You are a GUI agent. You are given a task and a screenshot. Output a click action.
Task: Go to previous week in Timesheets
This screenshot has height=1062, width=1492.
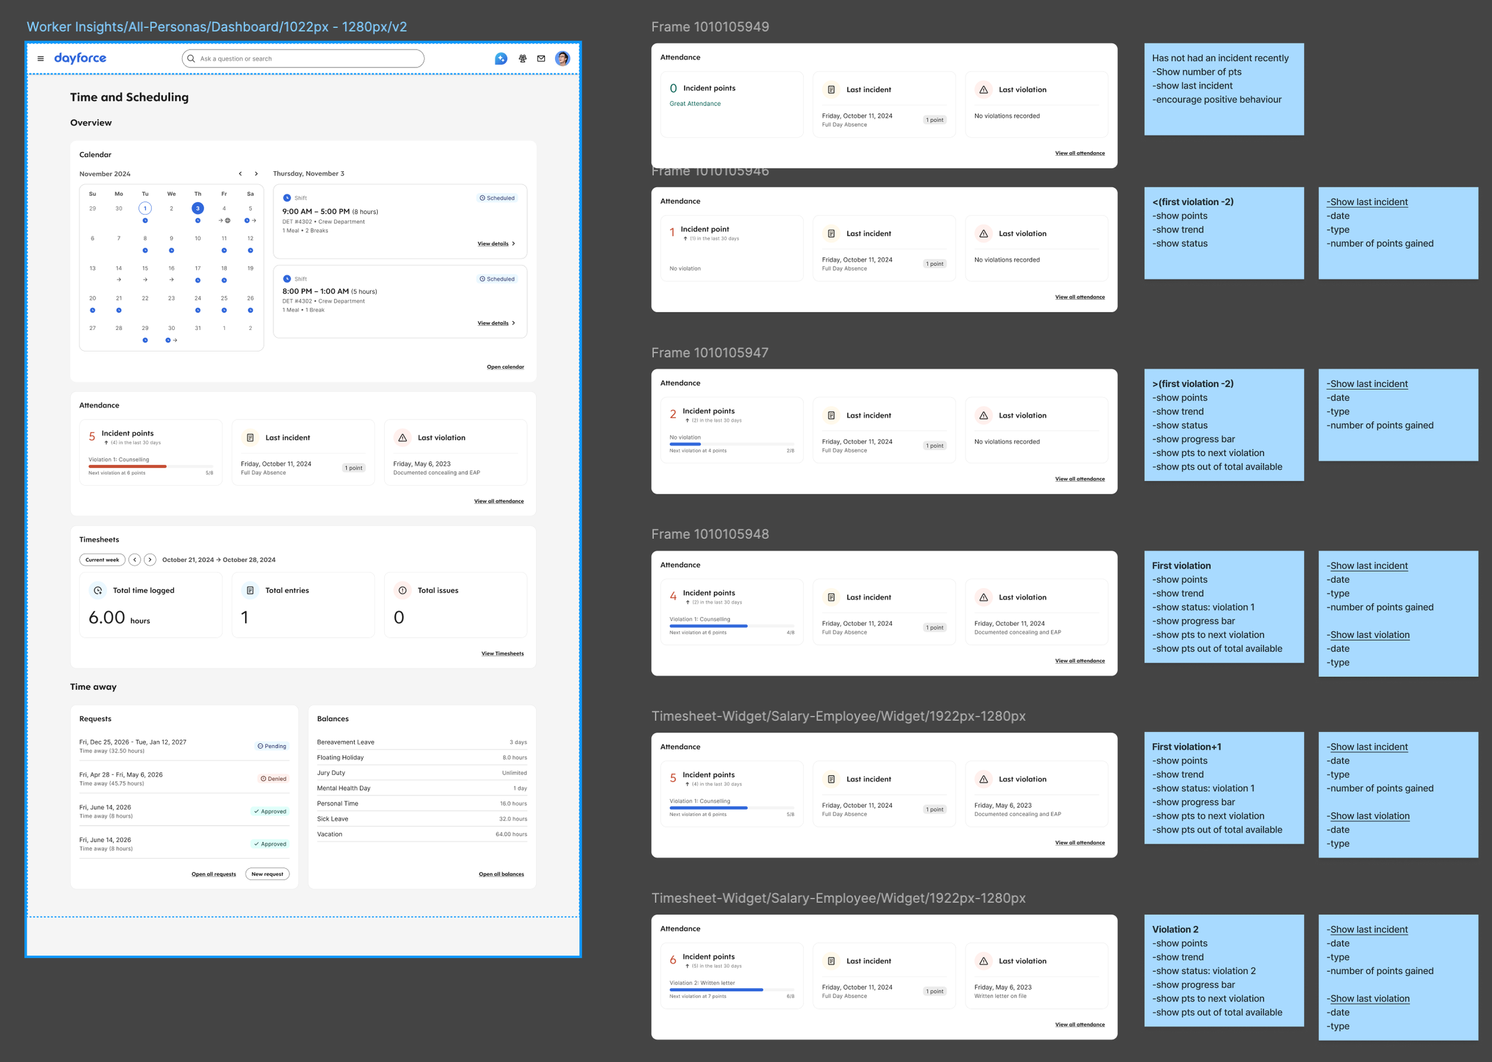(x=135, y=560)
